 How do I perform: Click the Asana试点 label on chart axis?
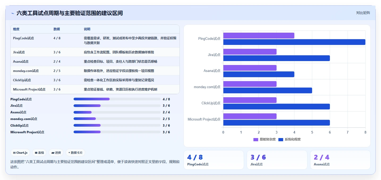click(x=212, y=71)
